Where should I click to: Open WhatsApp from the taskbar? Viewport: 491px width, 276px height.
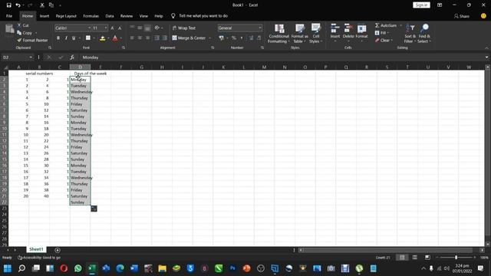[x=78, y=268]
